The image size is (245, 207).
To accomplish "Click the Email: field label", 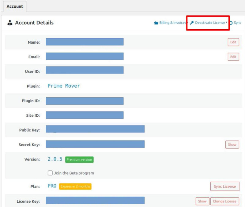I will (34, 57).
